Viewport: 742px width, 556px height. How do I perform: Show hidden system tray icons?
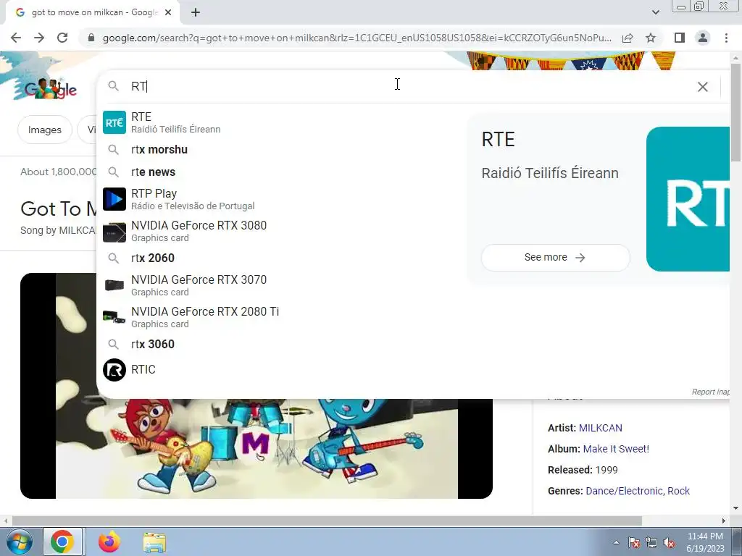point(616,543)
